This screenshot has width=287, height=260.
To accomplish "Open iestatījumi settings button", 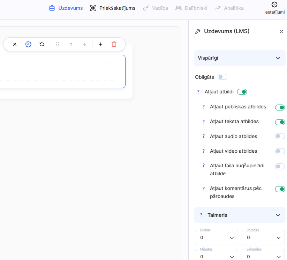I will 274,8.
